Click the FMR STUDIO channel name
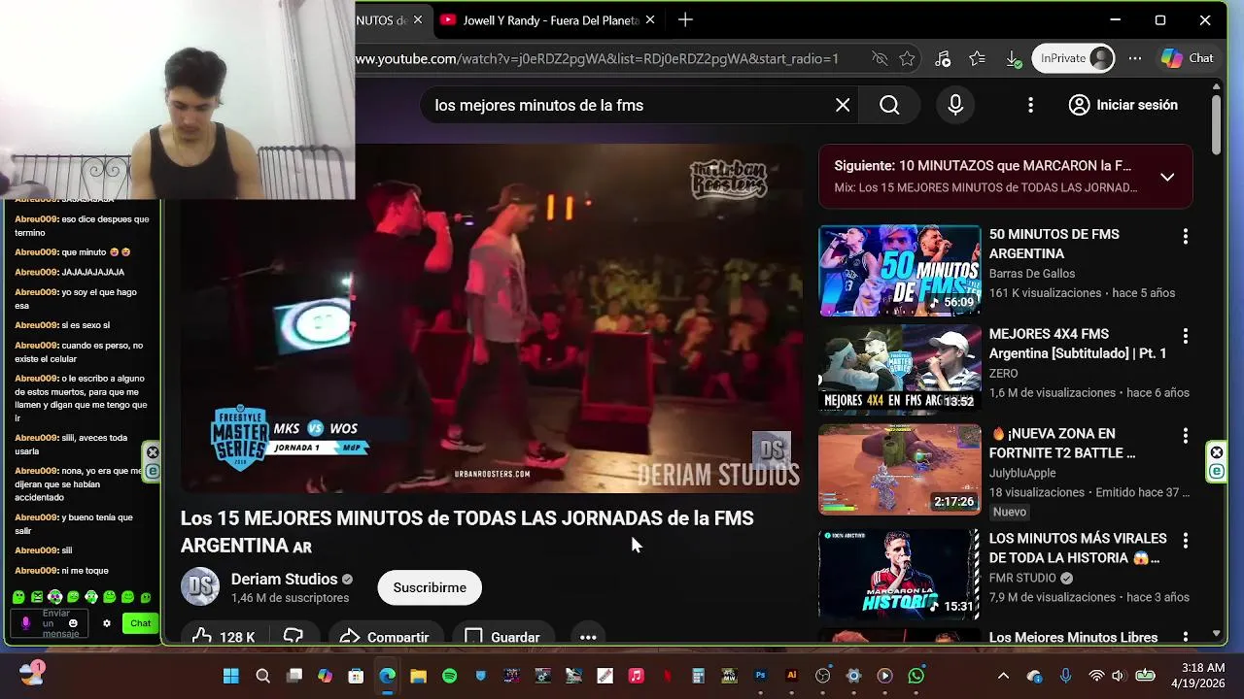This screenshot has height=699, width=1244. tap(1022, 578)
